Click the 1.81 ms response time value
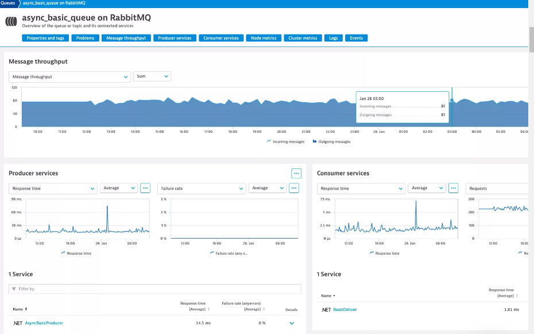This screenshot has height=334, width=534. [x=512, y=310]
